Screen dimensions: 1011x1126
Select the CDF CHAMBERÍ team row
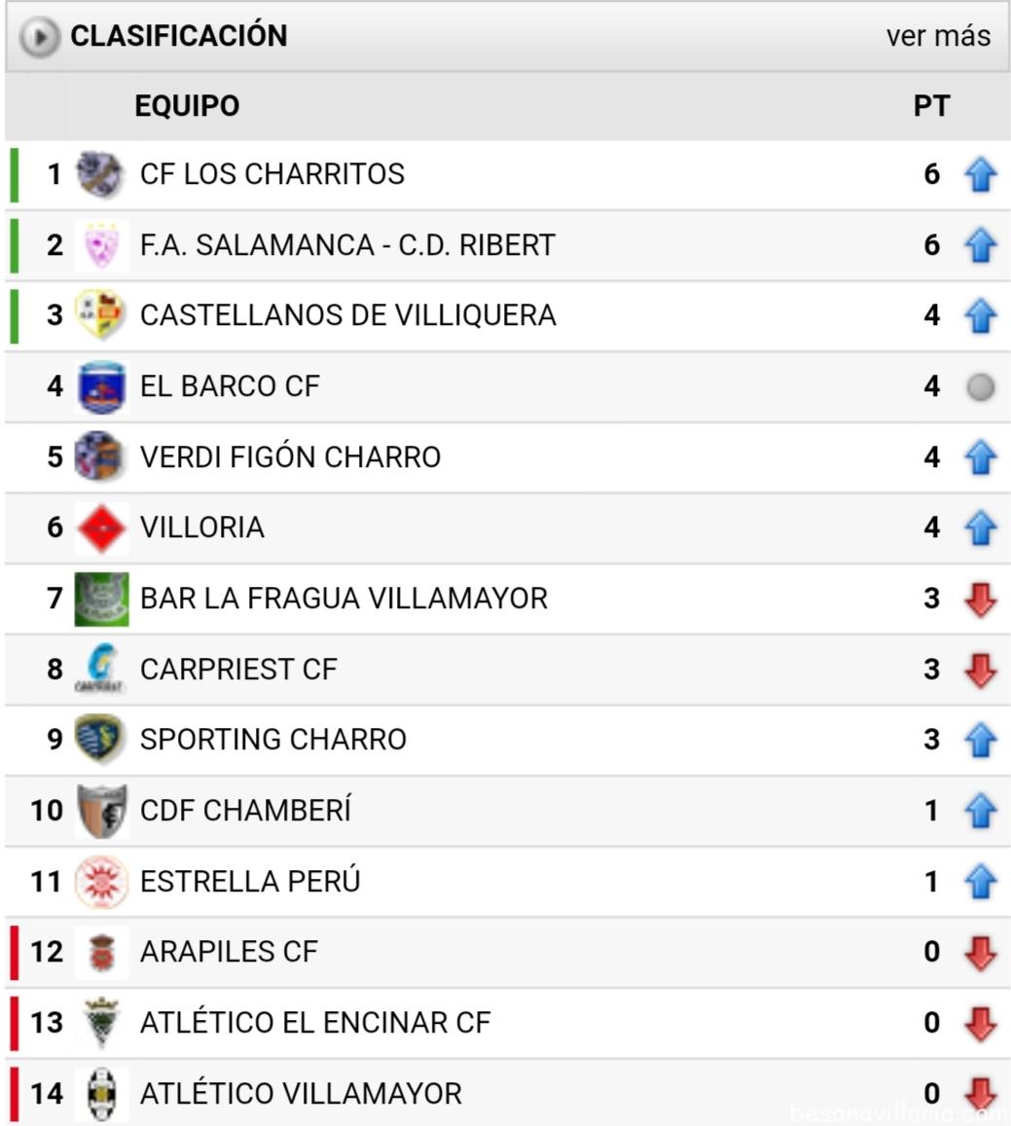[x=508, y=811]
